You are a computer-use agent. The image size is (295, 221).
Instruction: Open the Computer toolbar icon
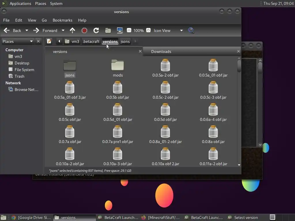click(120, 31)
